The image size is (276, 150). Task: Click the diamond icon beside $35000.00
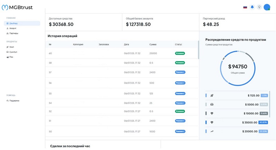click(x=212, y=122)
